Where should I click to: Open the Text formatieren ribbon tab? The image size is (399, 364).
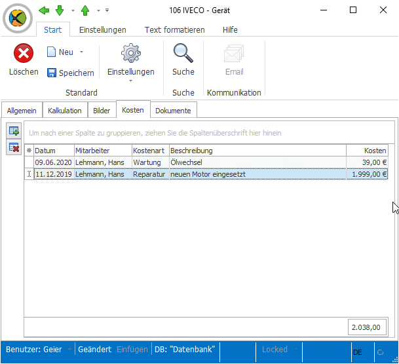click(x=174, y=30)
